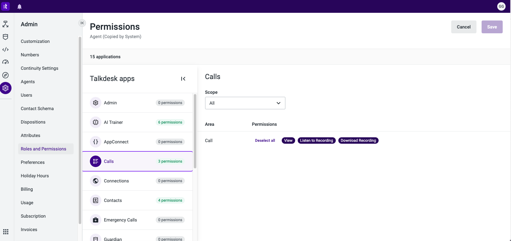511x241 pixels.
Task: Click the Cancel button
Action: [x=464, y=27]
